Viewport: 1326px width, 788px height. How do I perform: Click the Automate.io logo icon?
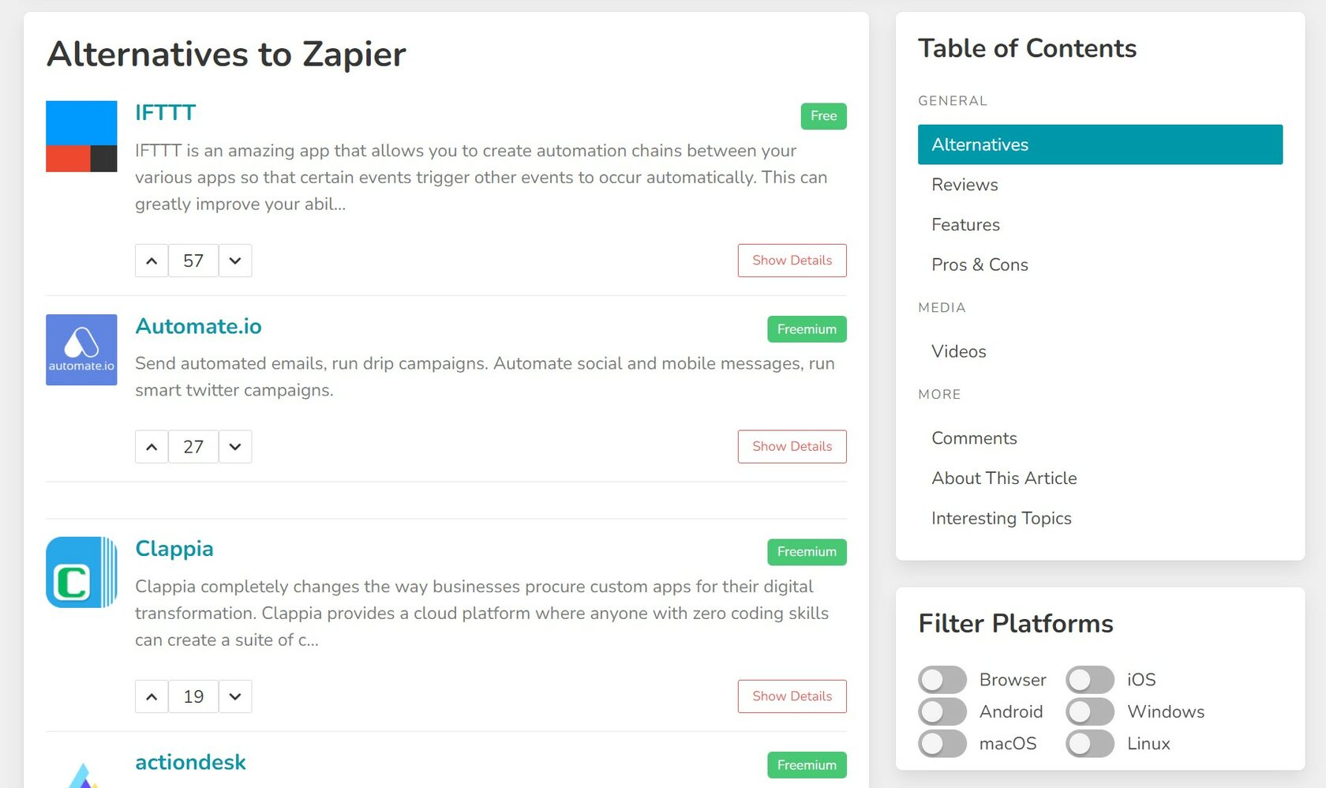[x=81, y=350]
